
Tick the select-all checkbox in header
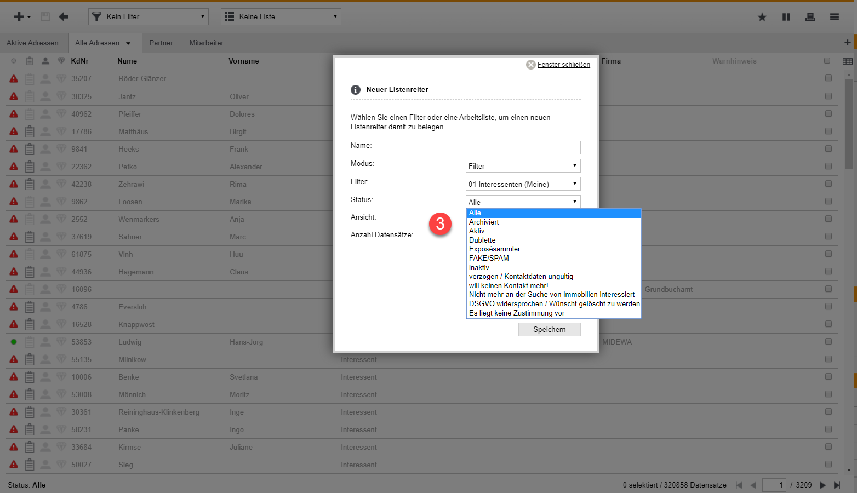pos(827,61)
